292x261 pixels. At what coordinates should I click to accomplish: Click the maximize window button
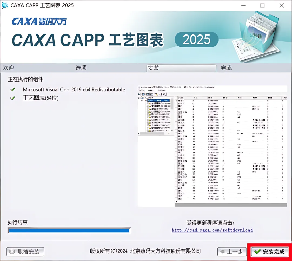pyautogui.click(x=262, y=6)
